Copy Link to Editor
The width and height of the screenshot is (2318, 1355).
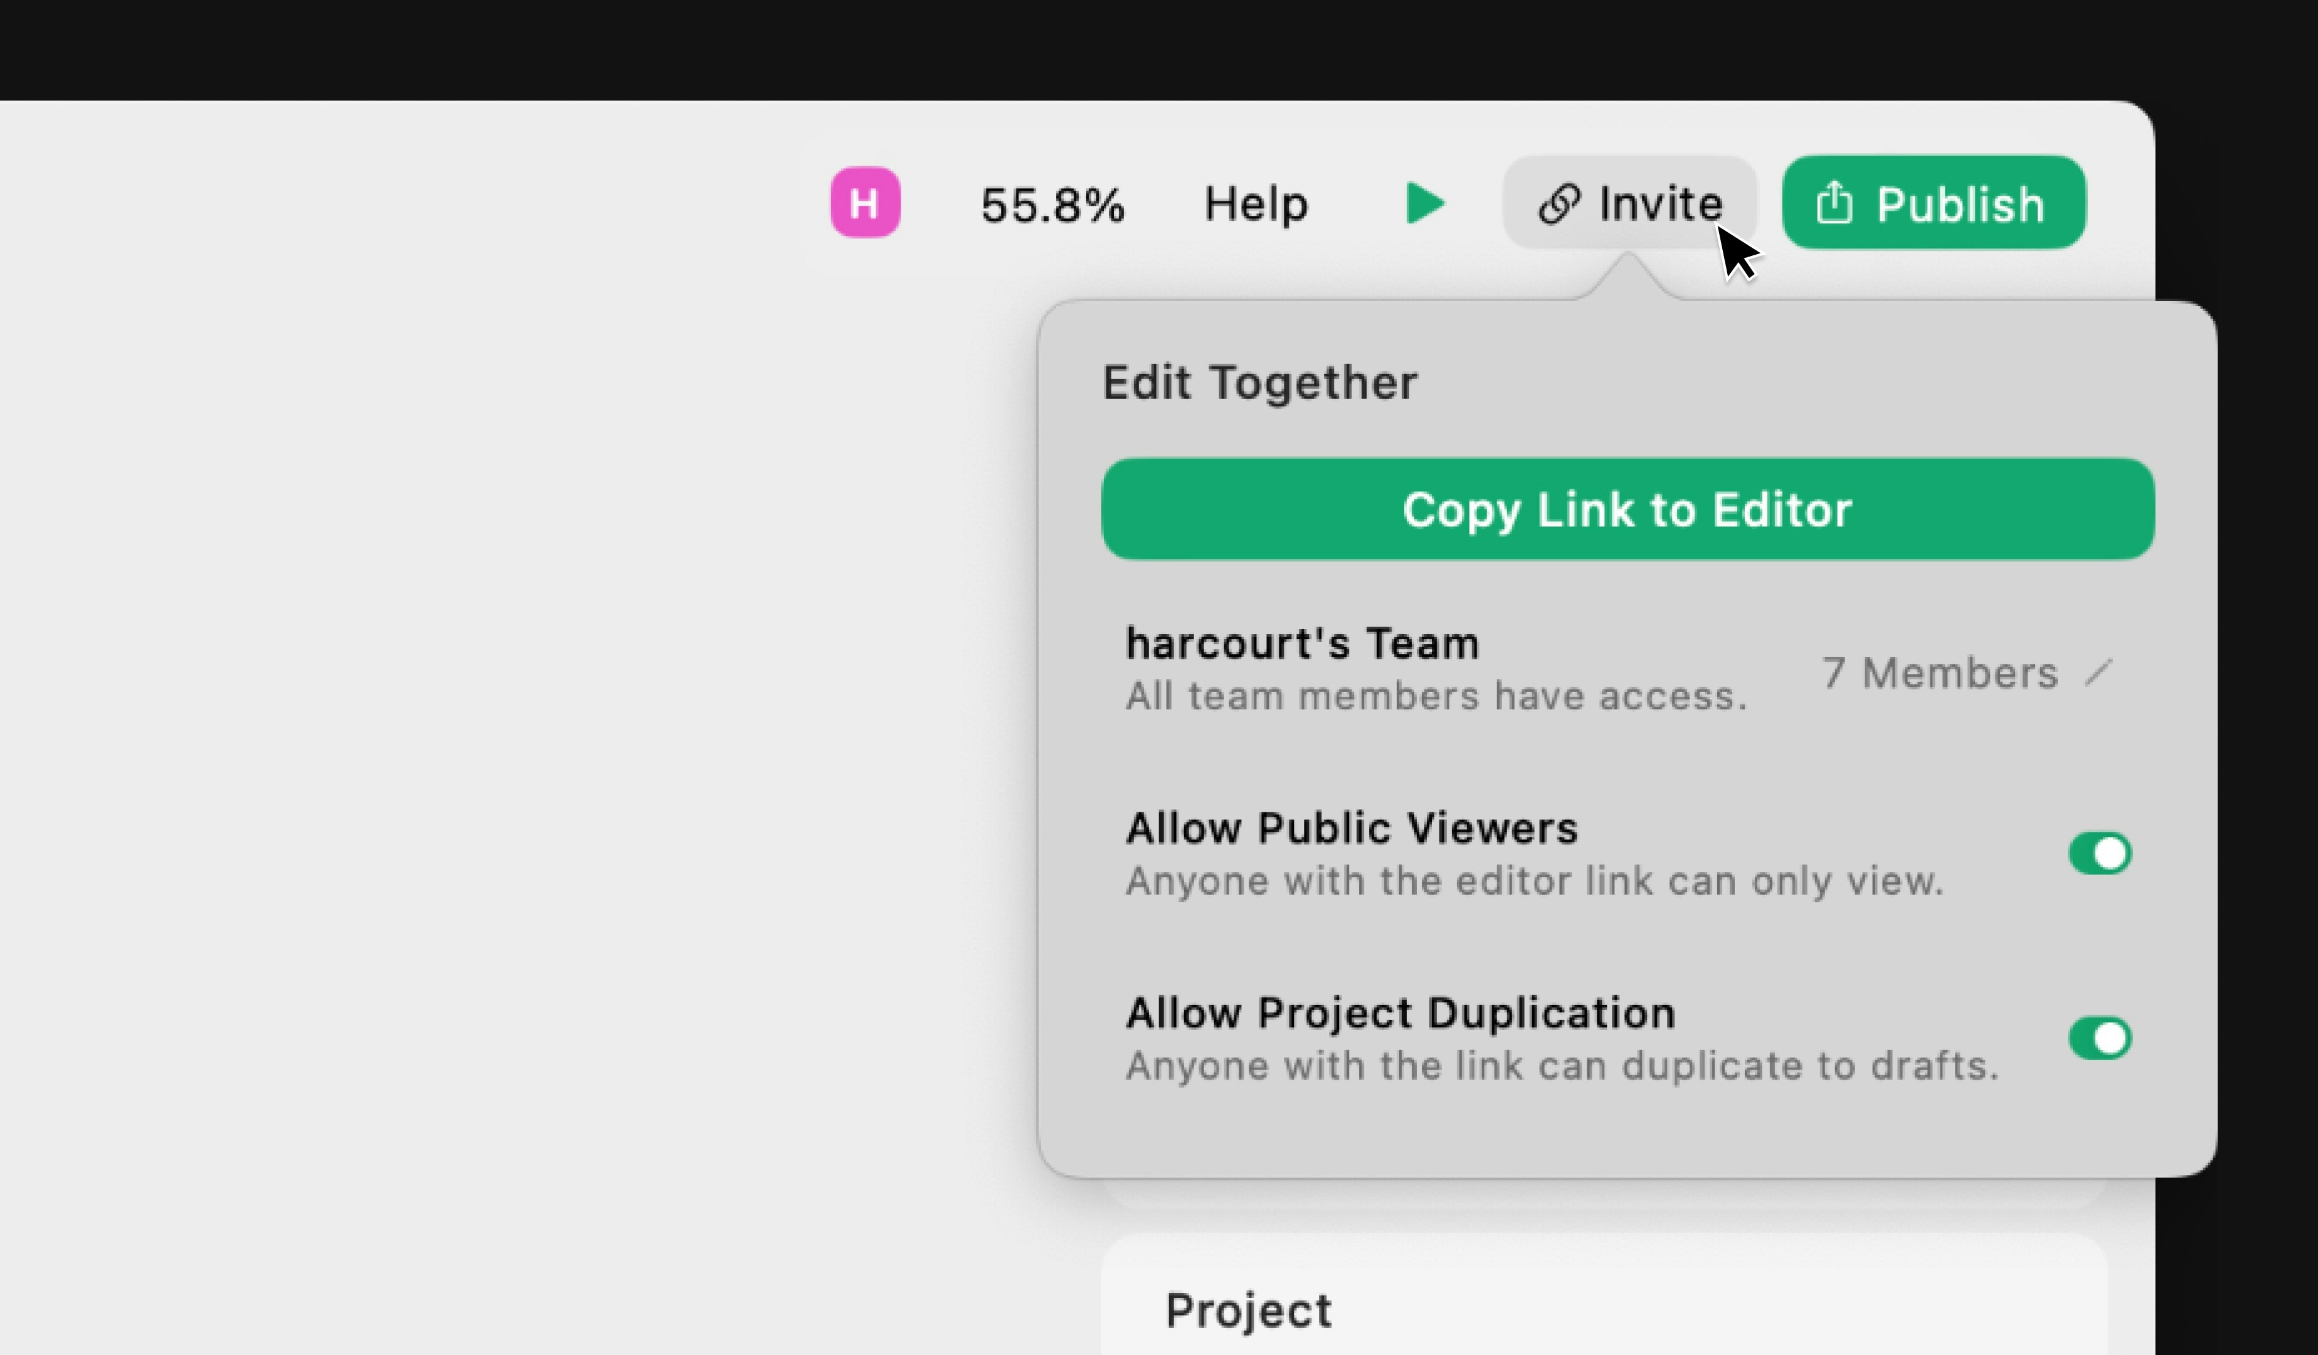point(1626,509)
